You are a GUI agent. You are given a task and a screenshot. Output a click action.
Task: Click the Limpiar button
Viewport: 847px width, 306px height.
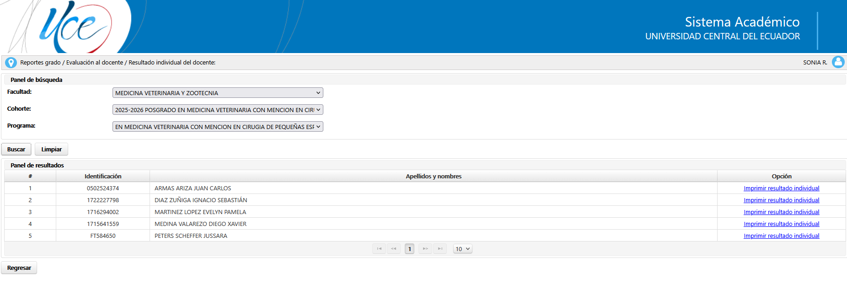click(x=51, y=150)
